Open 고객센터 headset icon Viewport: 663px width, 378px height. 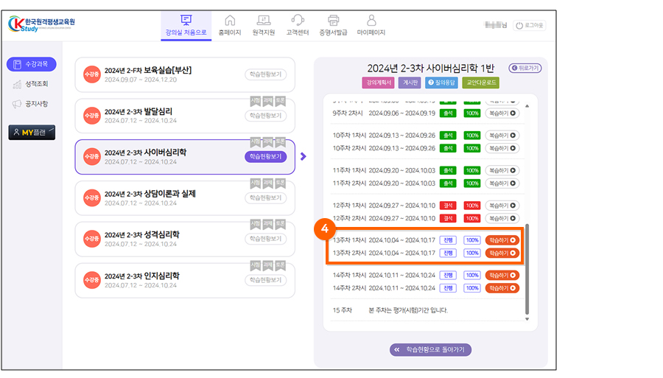point(298,21)
